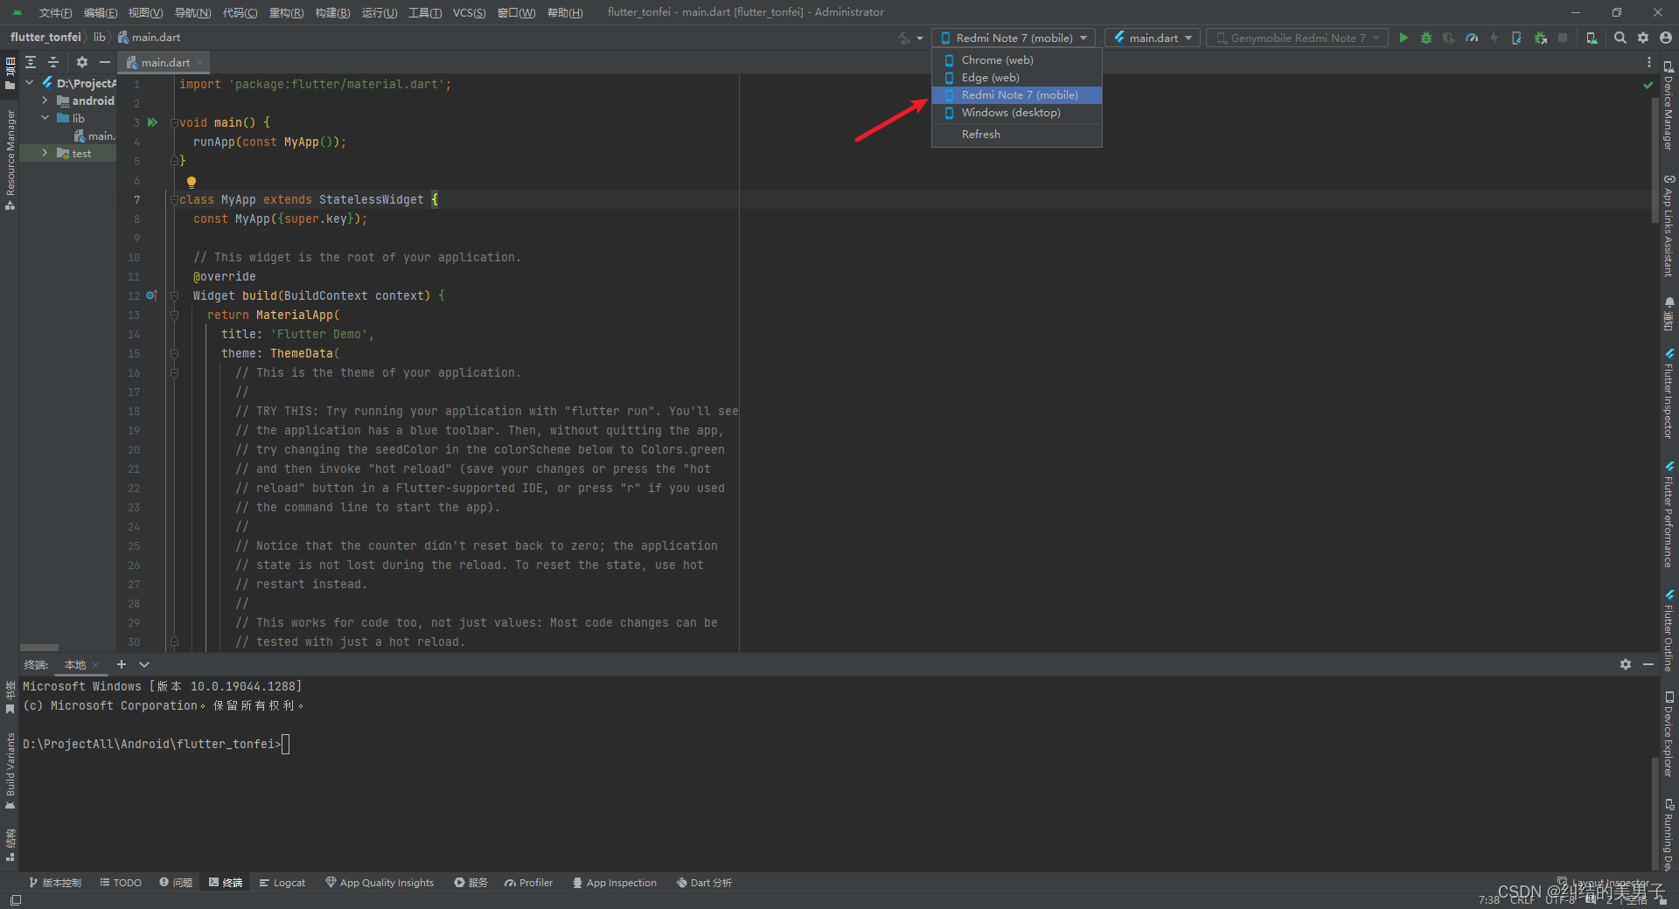
Task: Click the editor vertical scrollbar
Action: [1655, 159]
